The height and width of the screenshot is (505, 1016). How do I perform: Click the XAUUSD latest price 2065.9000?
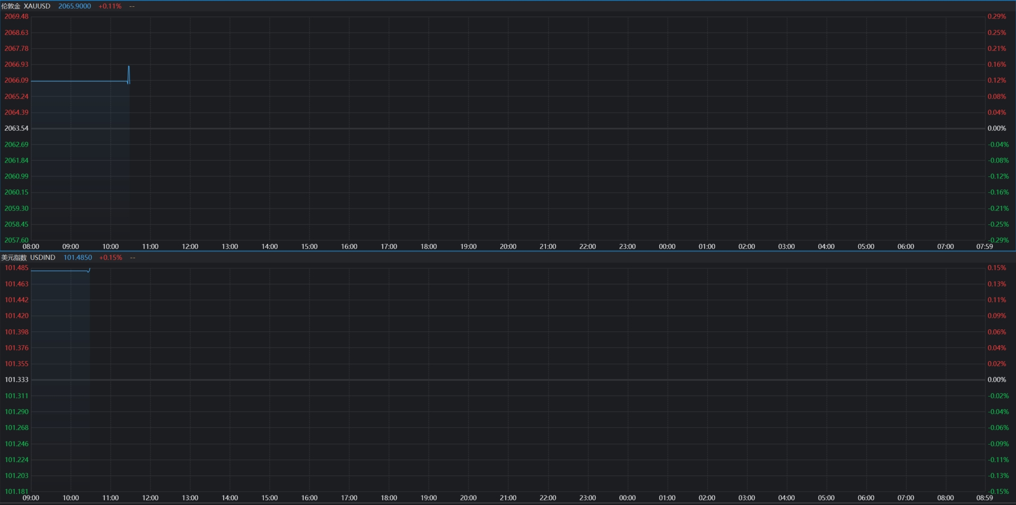(x=74, y=6)
